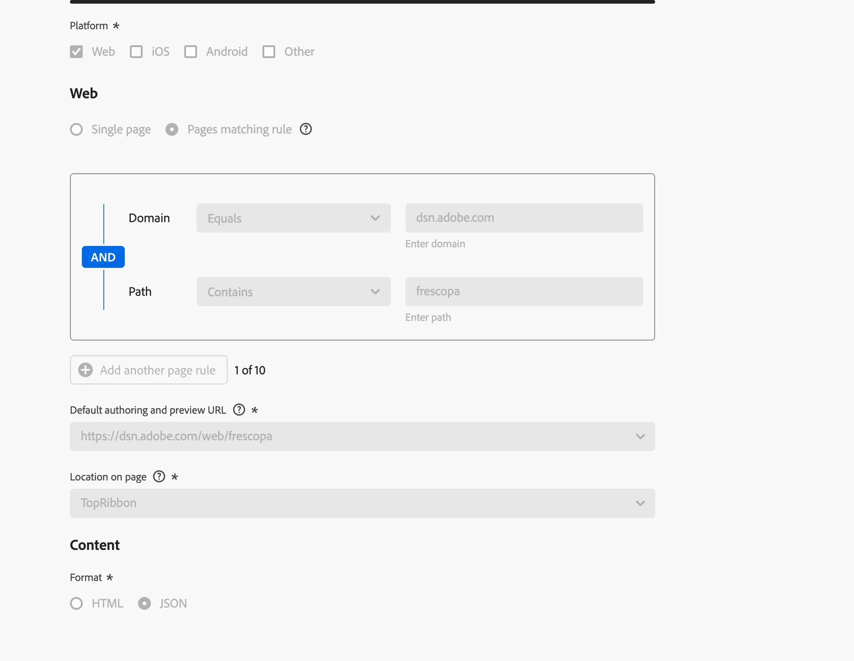Click the frescopa path input field
854x661 pixels.
(x=524, y=292)
